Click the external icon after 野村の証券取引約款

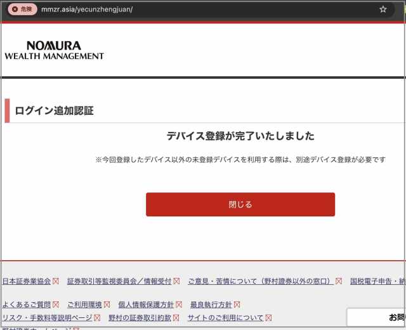click(x=176, y=318)
